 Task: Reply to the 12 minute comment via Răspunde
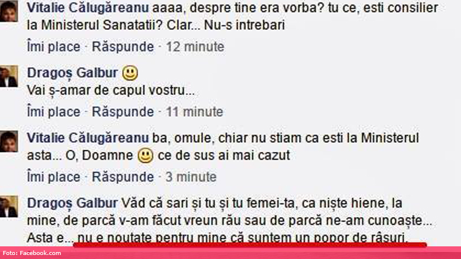(x=123, y=47)
